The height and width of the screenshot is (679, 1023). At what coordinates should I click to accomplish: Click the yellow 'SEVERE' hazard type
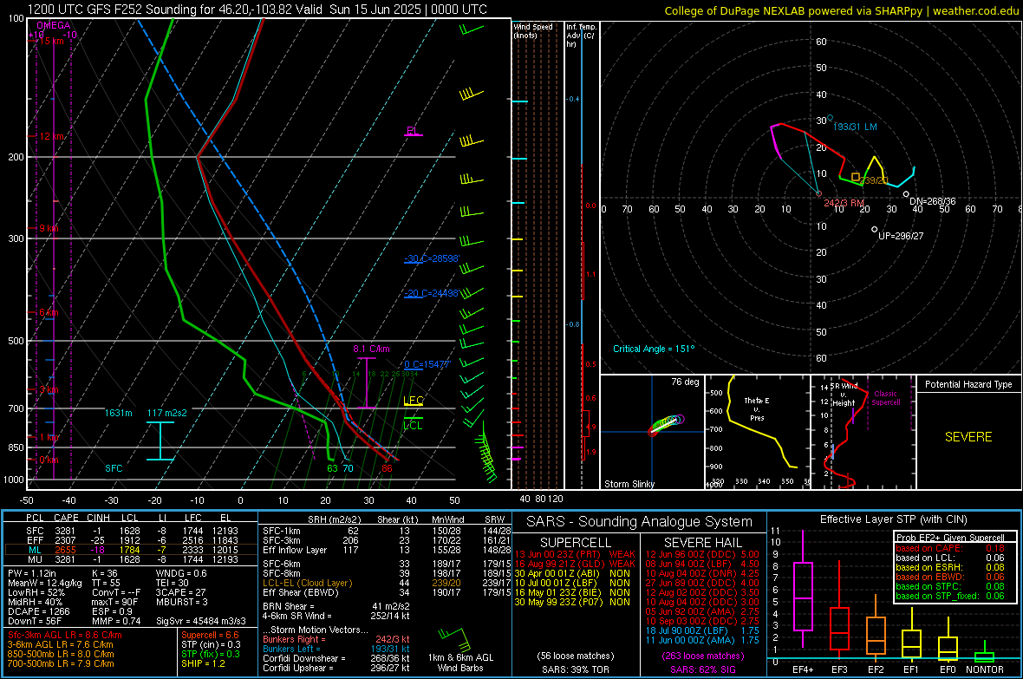click(x=968, y=437)
